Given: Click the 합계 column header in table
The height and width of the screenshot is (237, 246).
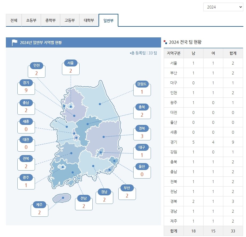Looking at the screenshot, I should tap(233, 53).
